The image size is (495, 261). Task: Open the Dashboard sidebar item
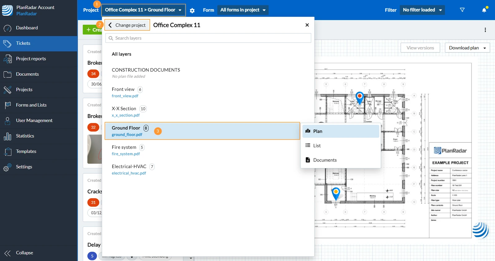[x=39, y=28]
